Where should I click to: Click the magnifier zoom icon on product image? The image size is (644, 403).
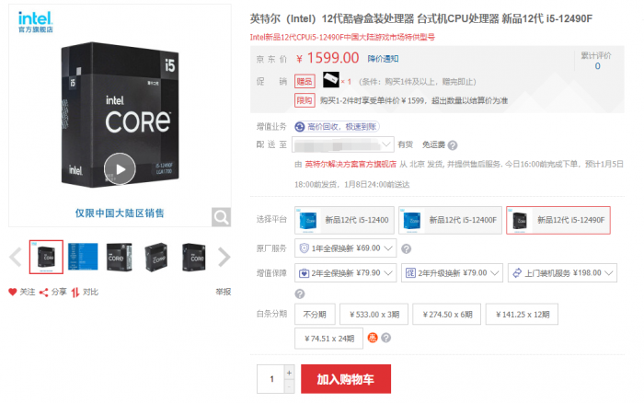221,217
